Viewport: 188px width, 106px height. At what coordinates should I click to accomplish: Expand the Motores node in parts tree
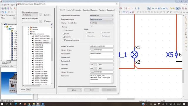click(28, 29)
